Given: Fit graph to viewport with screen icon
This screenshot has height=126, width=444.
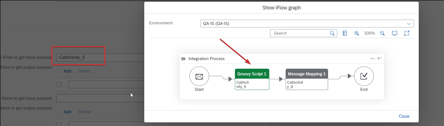Looking at the screenshot, I should coord(394,33).
